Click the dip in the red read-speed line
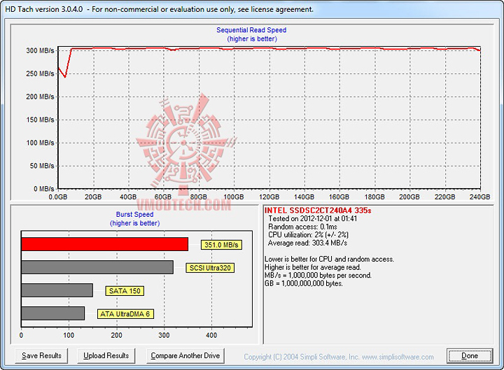Viewport: 504px width, 370px height. 65,77
